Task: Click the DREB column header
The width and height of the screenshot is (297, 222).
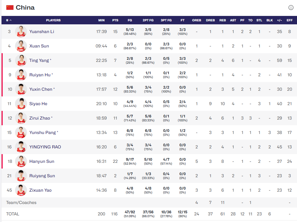Action: [210, 20]
